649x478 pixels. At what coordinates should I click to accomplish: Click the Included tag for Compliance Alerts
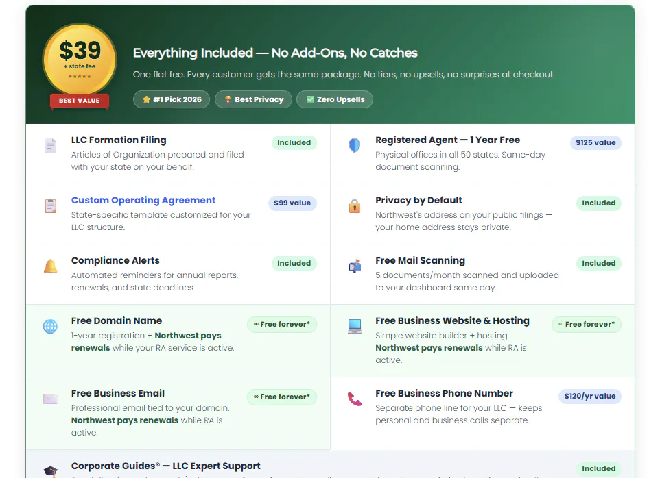tap(294, 264)
